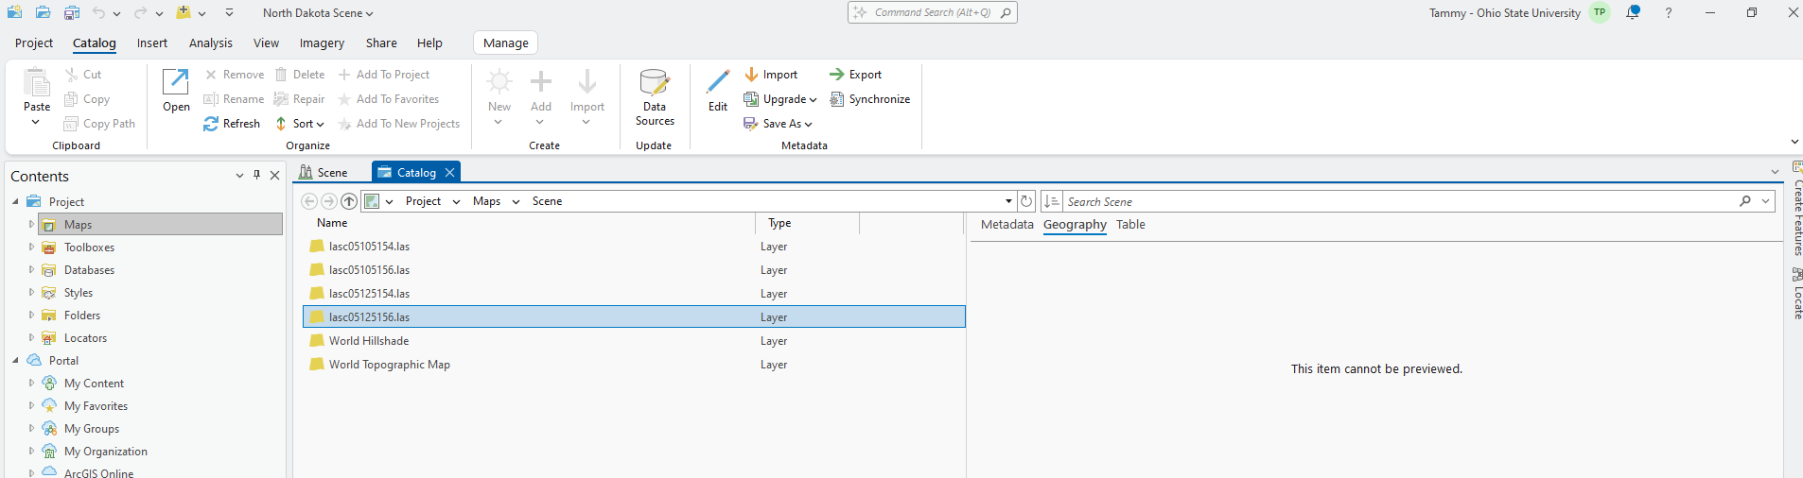
Task: Open the Analysis ribbon tab
Action: 210,43
